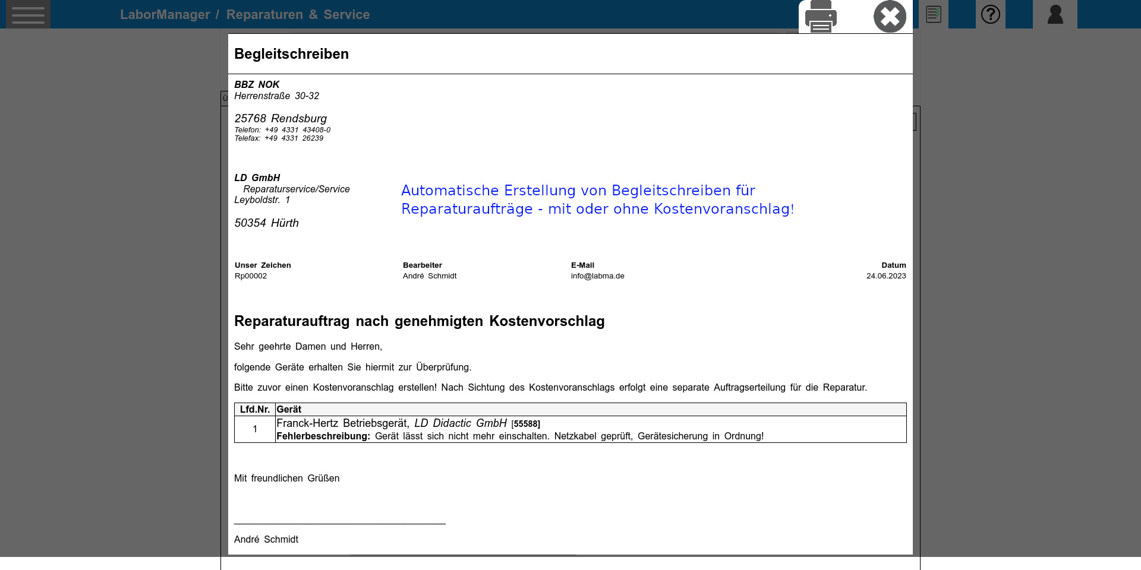The height and width of the screenshot is (570, 1141).
Task: Click the Sehr geehrte Damen und Herren greeting
Action: [308, 347]
